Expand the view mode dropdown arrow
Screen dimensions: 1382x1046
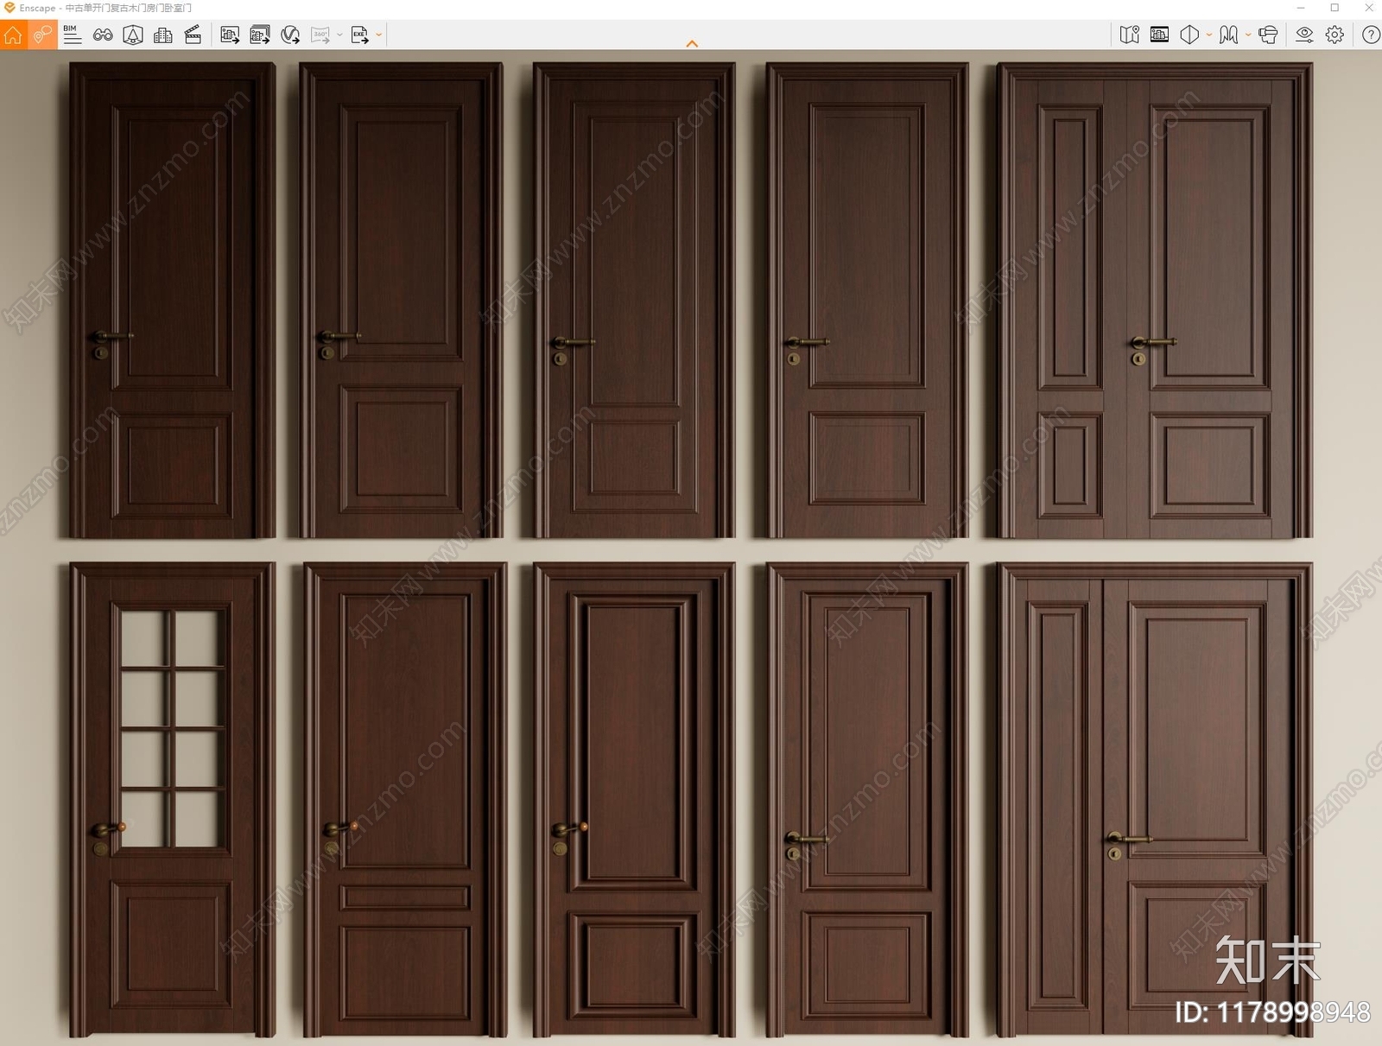coord(1208,35)
